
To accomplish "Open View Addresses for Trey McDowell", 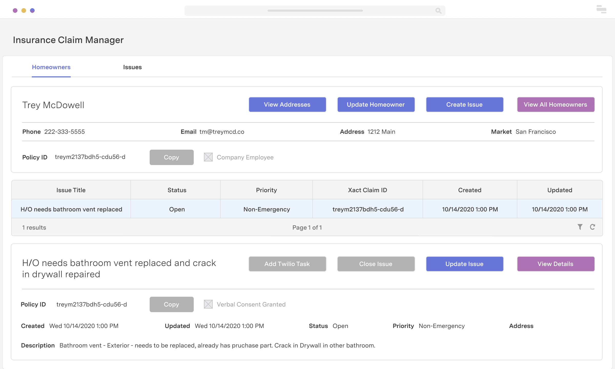I will 287,105.
